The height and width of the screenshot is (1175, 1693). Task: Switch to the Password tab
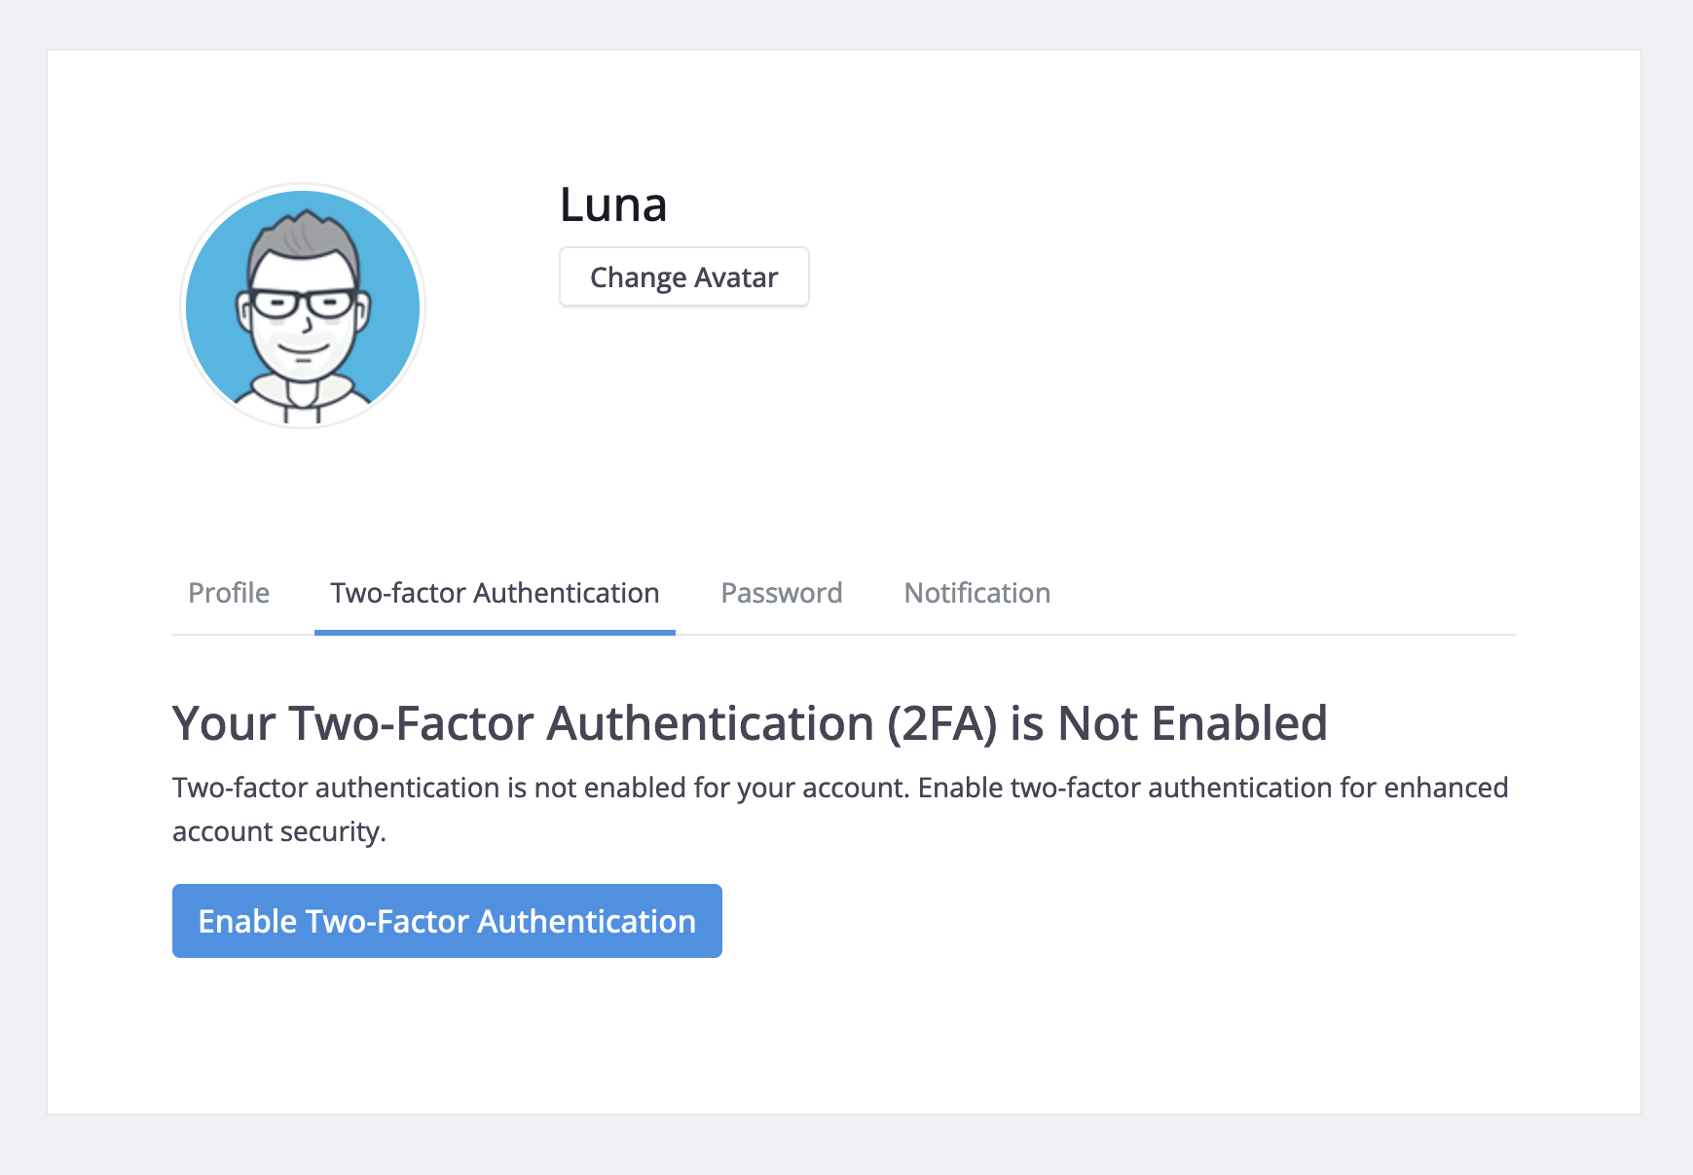782,593
